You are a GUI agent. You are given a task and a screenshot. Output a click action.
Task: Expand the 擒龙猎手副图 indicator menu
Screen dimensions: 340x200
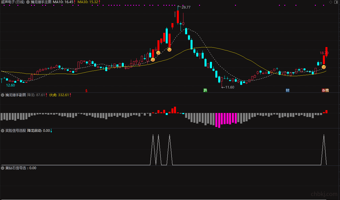(3, 95)
